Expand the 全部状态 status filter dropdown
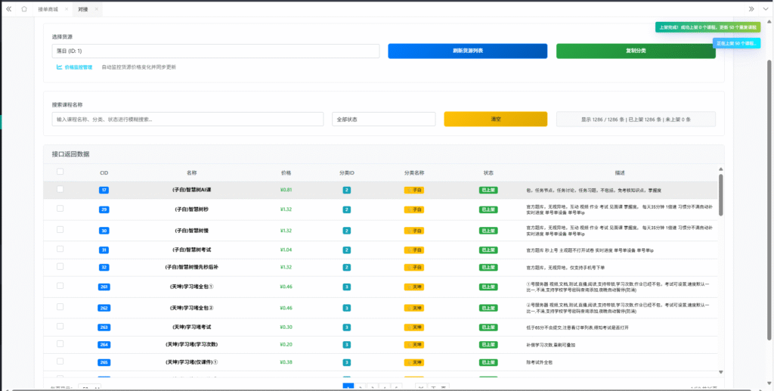Image resolution: width=774 pixels, height=391 pixels. point(383,119)
